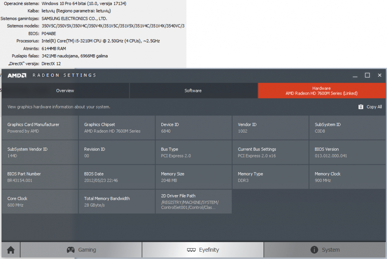The width and height of the screenshot is (387, 259).
Task: Click 'View graphics hardware information' description text
Action: tap(59, 107)
